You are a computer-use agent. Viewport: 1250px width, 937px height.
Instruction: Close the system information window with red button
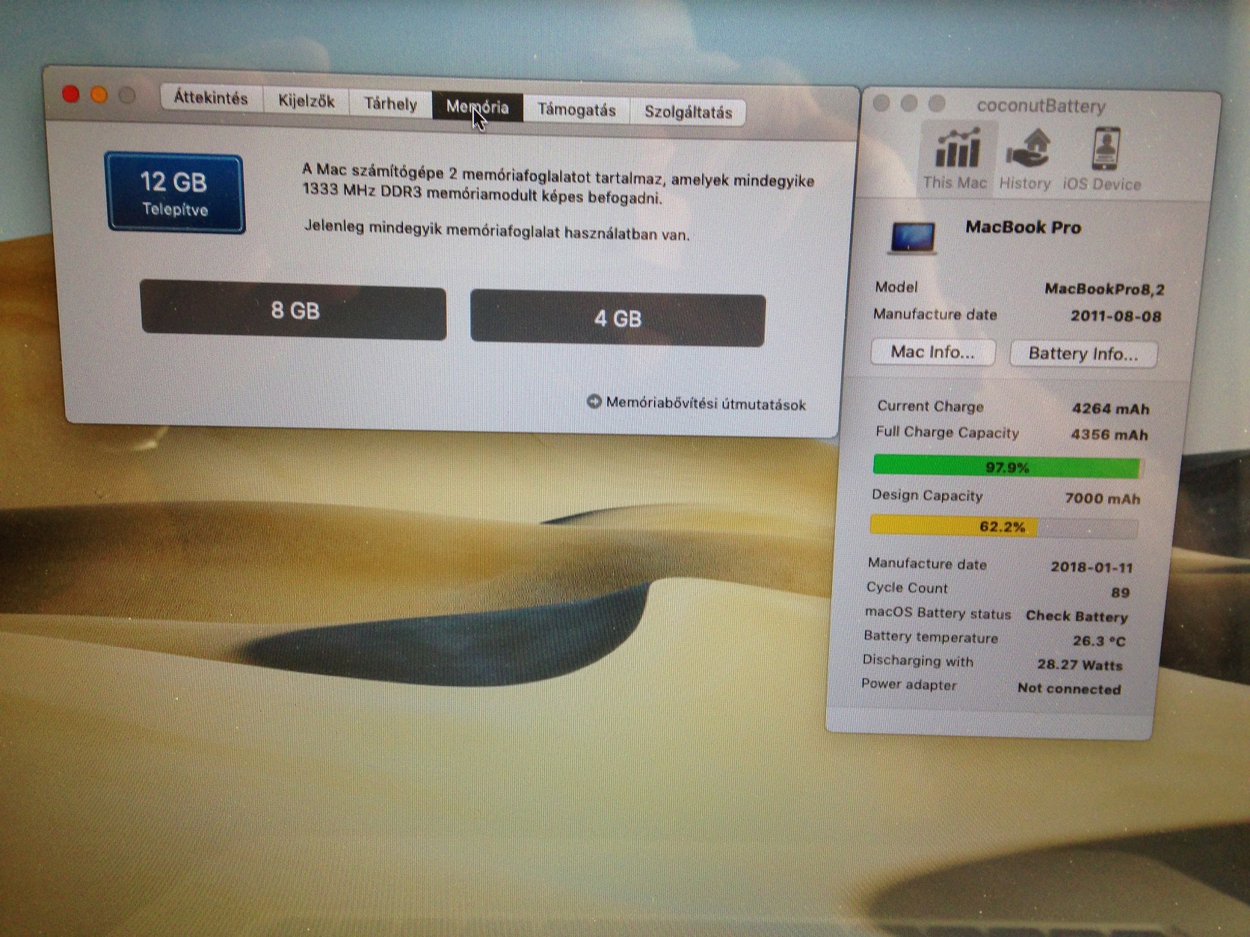[x=71, y=94]
